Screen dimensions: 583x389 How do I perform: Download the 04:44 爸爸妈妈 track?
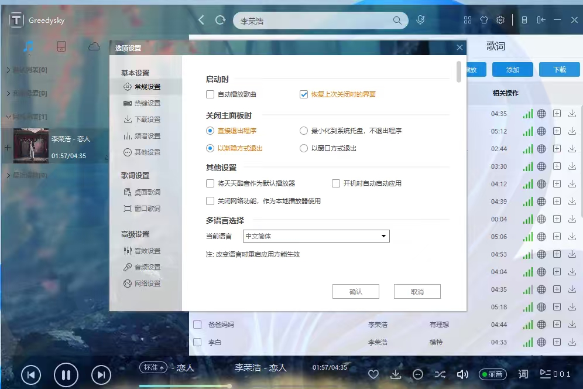pyautogui.click(x=572, y=324)
